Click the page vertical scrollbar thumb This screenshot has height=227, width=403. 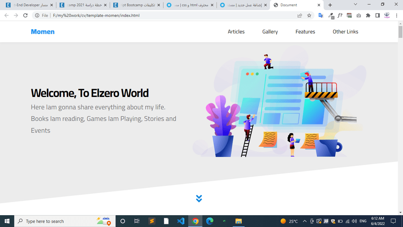pyautogui.click(x=400, y=32)
